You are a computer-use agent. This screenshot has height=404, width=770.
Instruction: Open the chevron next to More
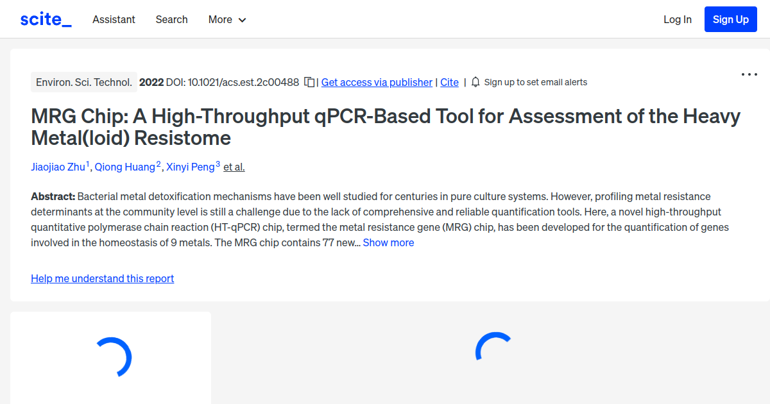point(243,20)
